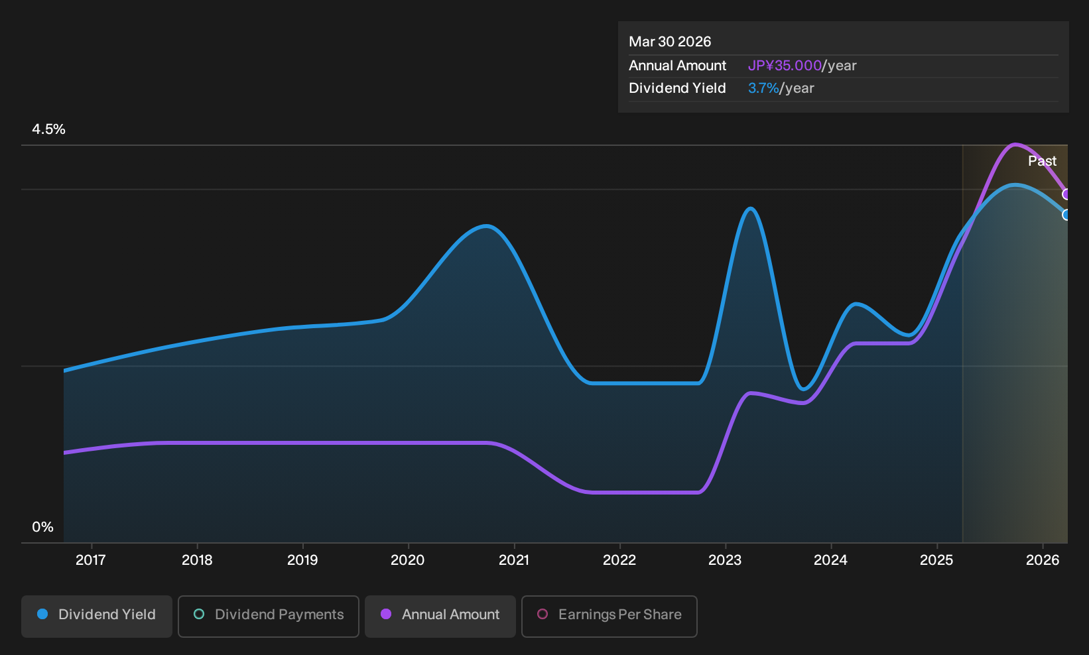
Task: Toggle the Dividend Yield series
Action: (x=97, y=617)
